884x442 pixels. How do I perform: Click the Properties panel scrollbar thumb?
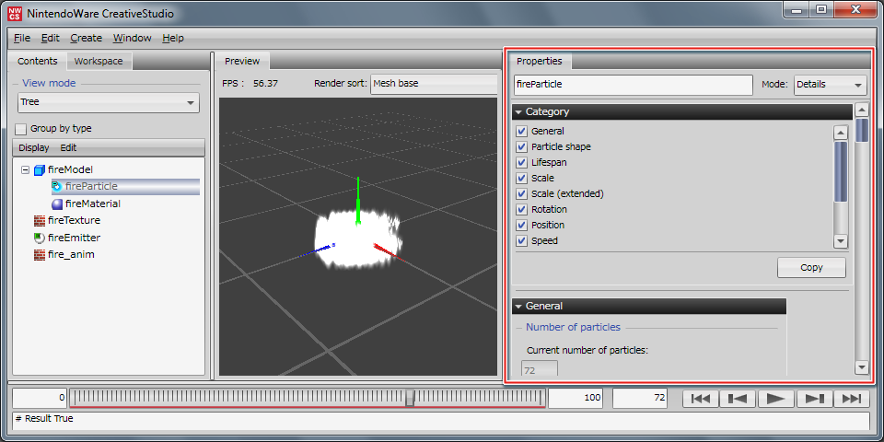pyautogui.click(x=862, y=130)
